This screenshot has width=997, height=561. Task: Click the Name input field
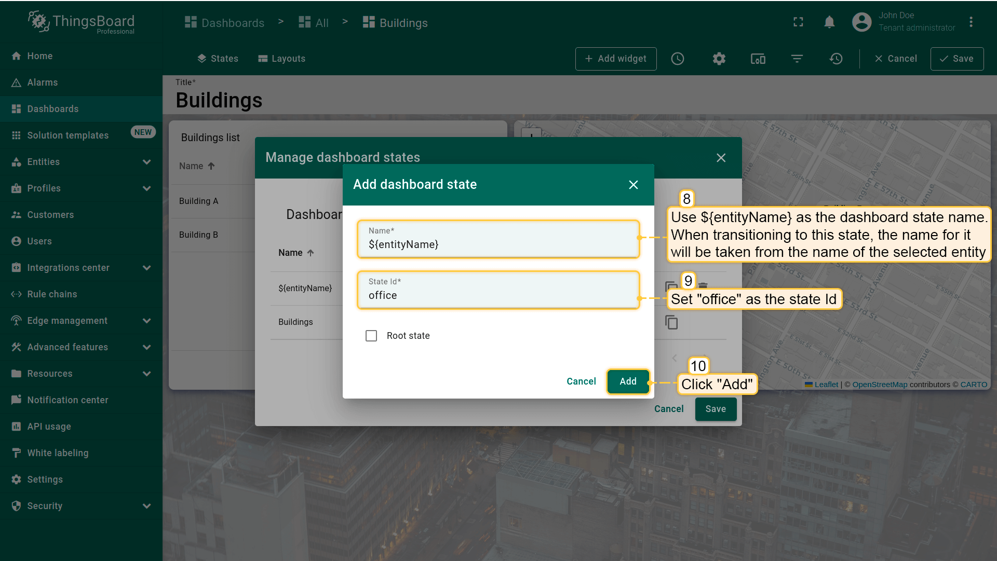coord(497,244)
